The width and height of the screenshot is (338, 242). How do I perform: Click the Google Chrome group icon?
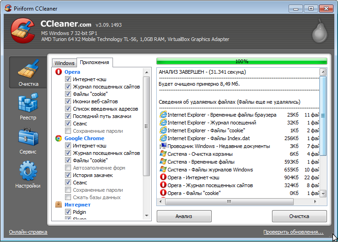click(x=59, y=138)
